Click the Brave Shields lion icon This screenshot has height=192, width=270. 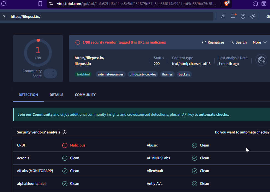227,4
